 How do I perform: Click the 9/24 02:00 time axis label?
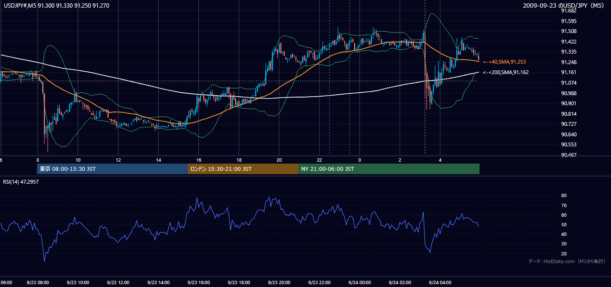tap(400, 283)
